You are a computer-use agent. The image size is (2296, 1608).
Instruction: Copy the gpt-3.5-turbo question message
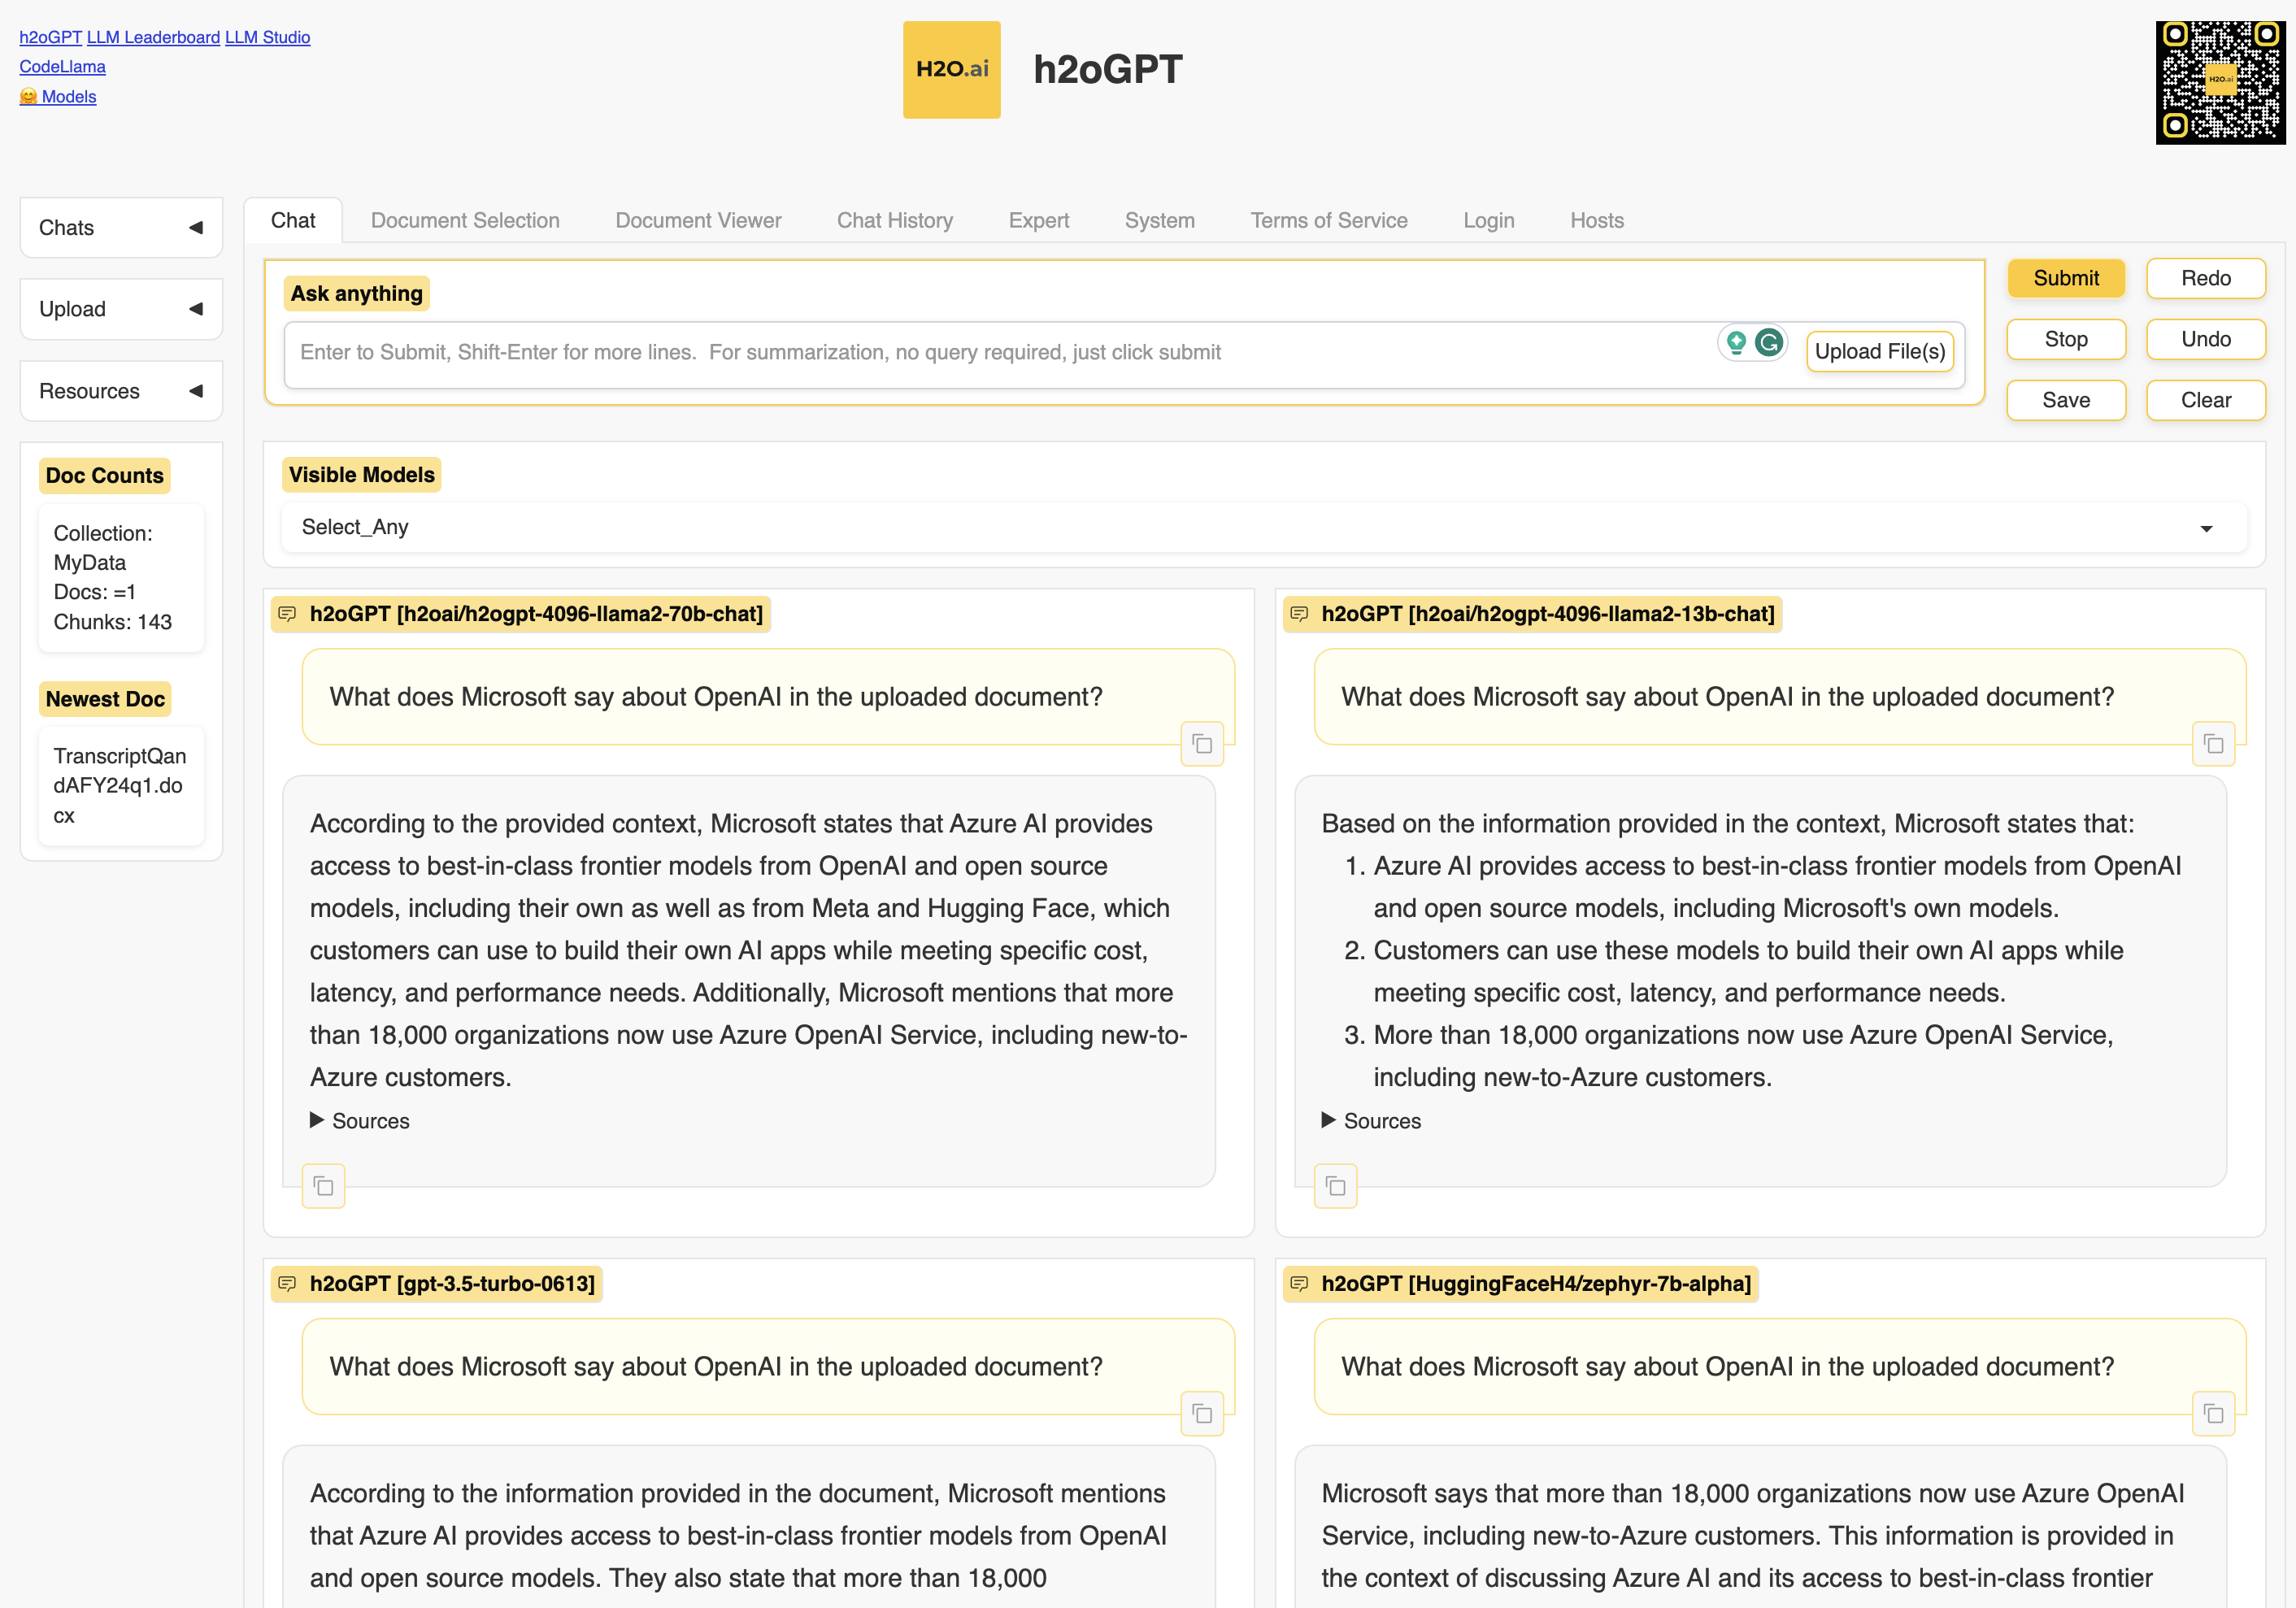1202,1414
